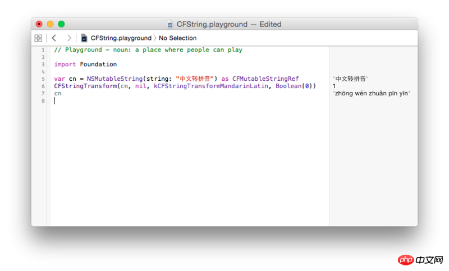Go back with the left chevron
Viewport: 449px width, 271px height.
[x=54, y=38]
